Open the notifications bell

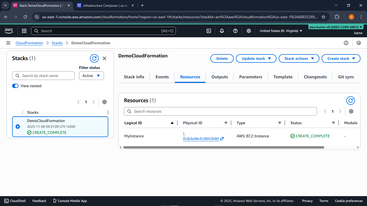(222, 31)
